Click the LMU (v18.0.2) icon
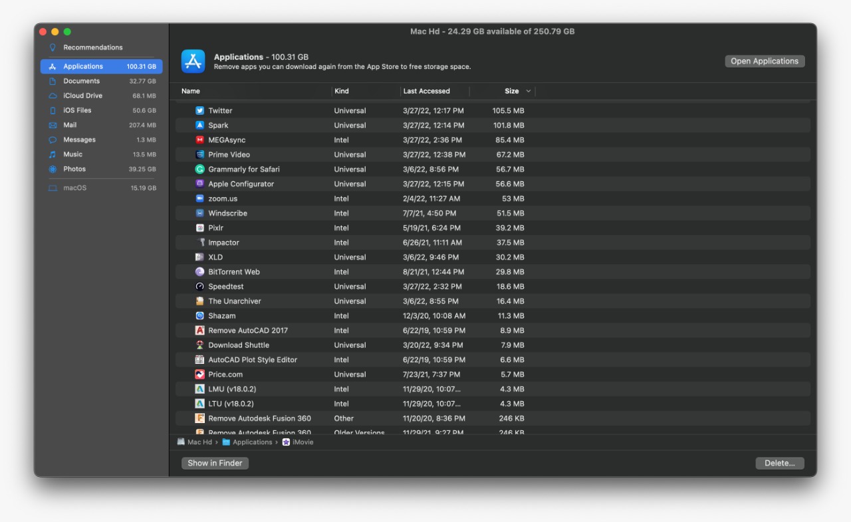 (199, 389)
